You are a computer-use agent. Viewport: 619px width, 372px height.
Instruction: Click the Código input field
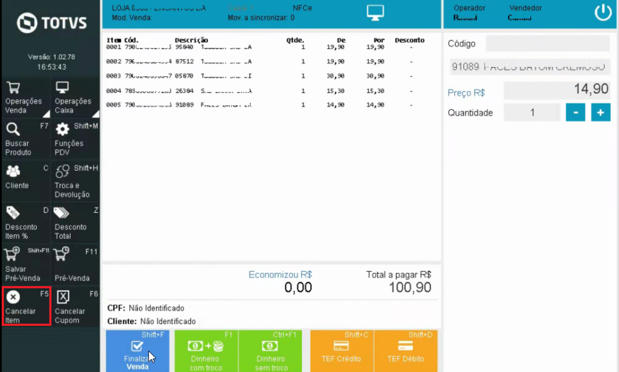point(548,44)
